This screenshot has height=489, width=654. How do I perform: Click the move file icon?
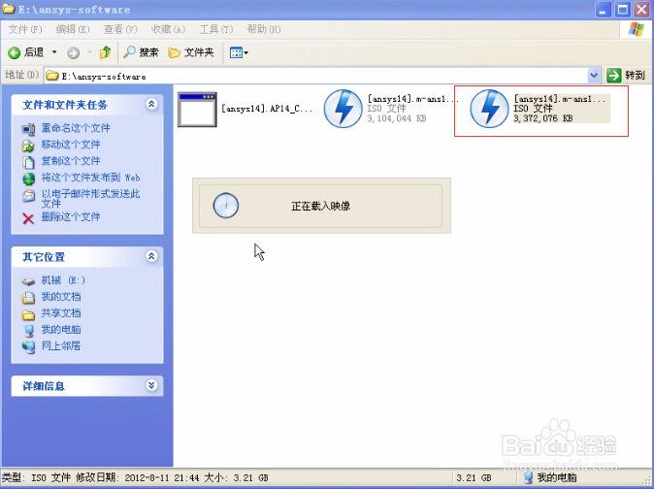tap(28, 146)
